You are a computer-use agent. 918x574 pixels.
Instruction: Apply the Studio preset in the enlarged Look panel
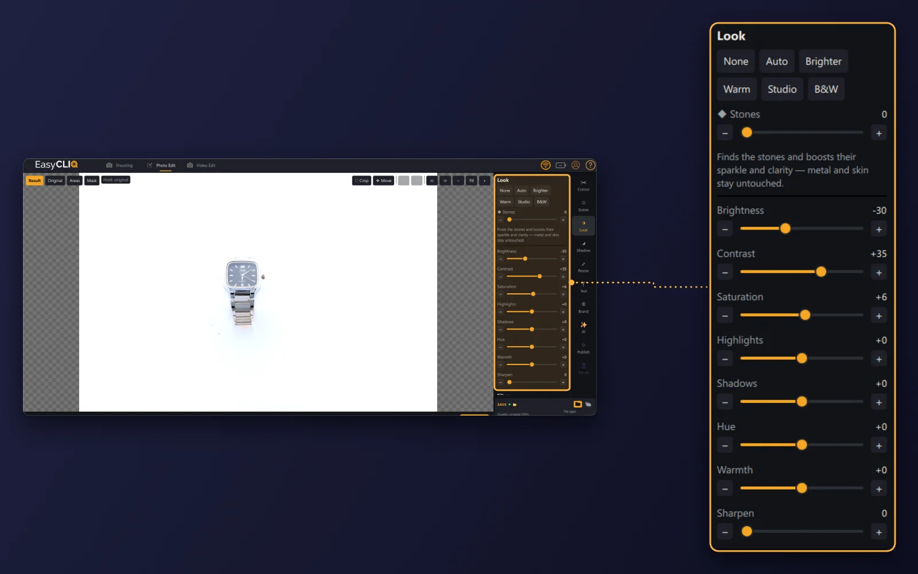click(x=782, y=89)
